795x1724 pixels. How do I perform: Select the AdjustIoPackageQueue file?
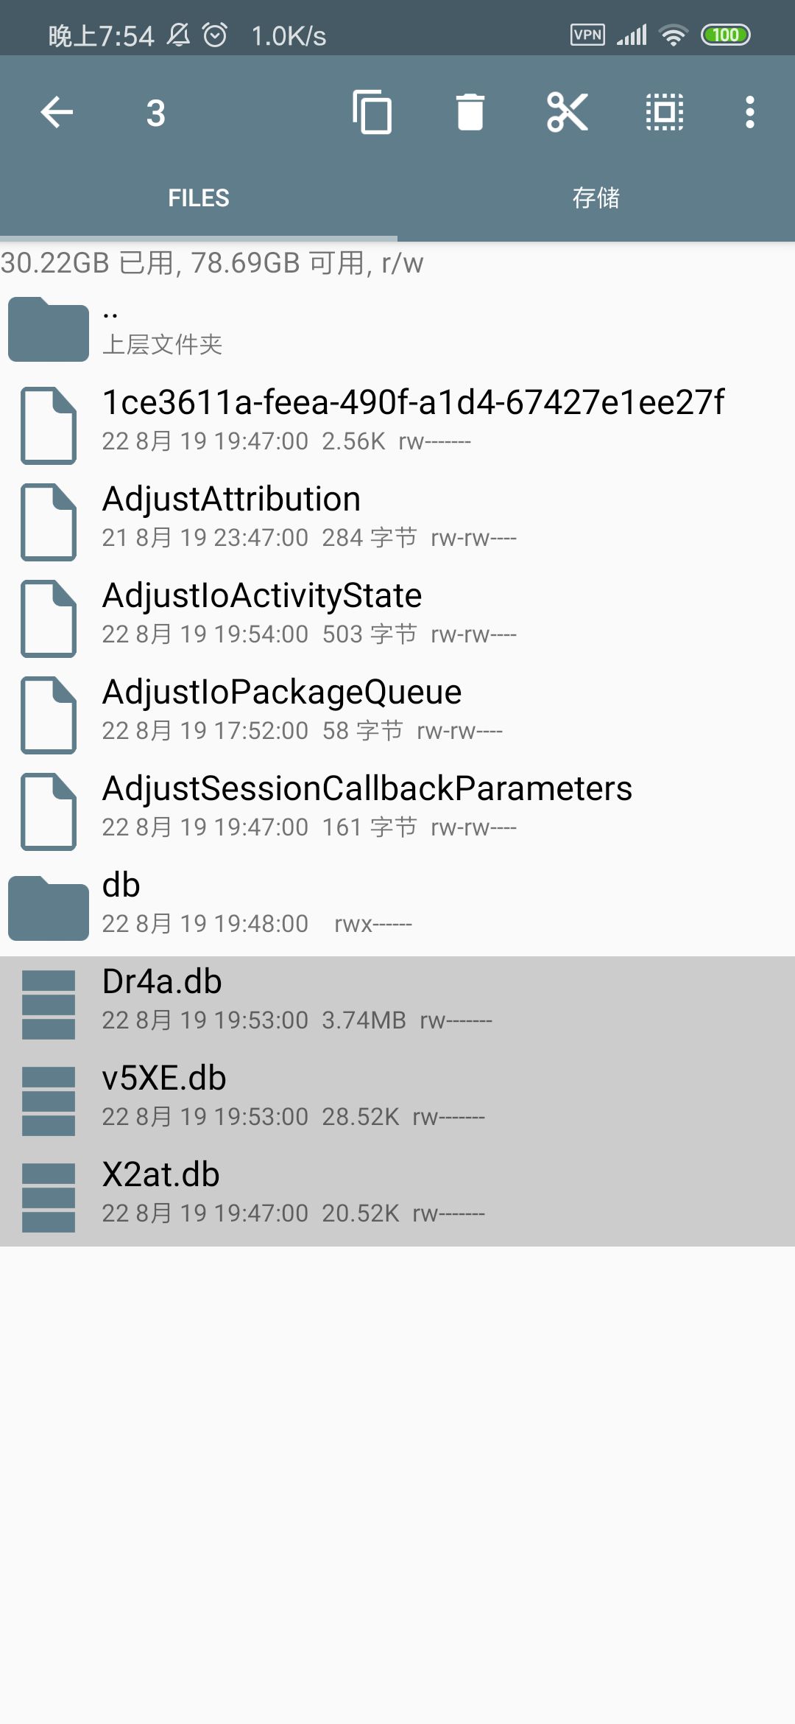(x=397, y=715)
